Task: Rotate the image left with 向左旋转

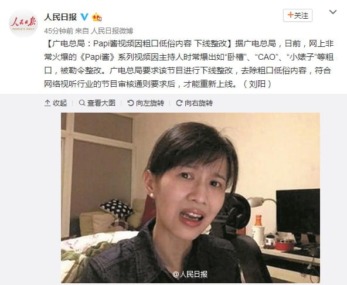Action: click(145, 103)
